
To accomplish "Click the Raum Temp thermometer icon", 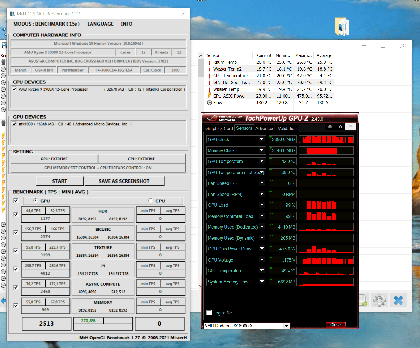I will tap(209, 62).
